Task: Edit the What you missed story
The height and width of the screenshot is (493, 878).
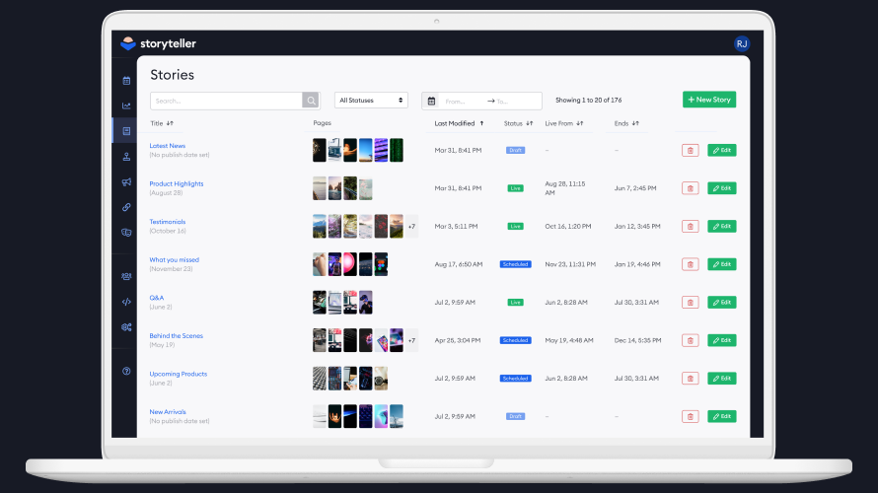Action: [722, 264]
